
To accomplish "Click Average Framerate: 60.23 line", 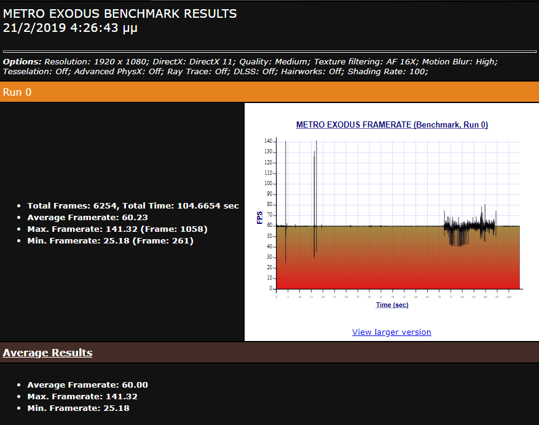I will pyautogui.click(x=88, y=218).
